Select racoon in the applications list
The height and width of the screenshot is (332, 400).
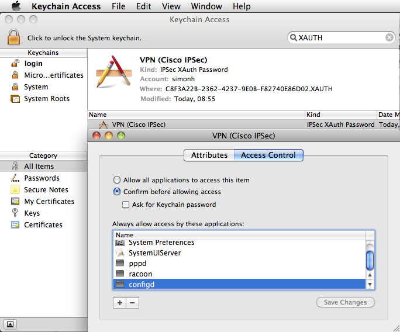coord(140,274)
